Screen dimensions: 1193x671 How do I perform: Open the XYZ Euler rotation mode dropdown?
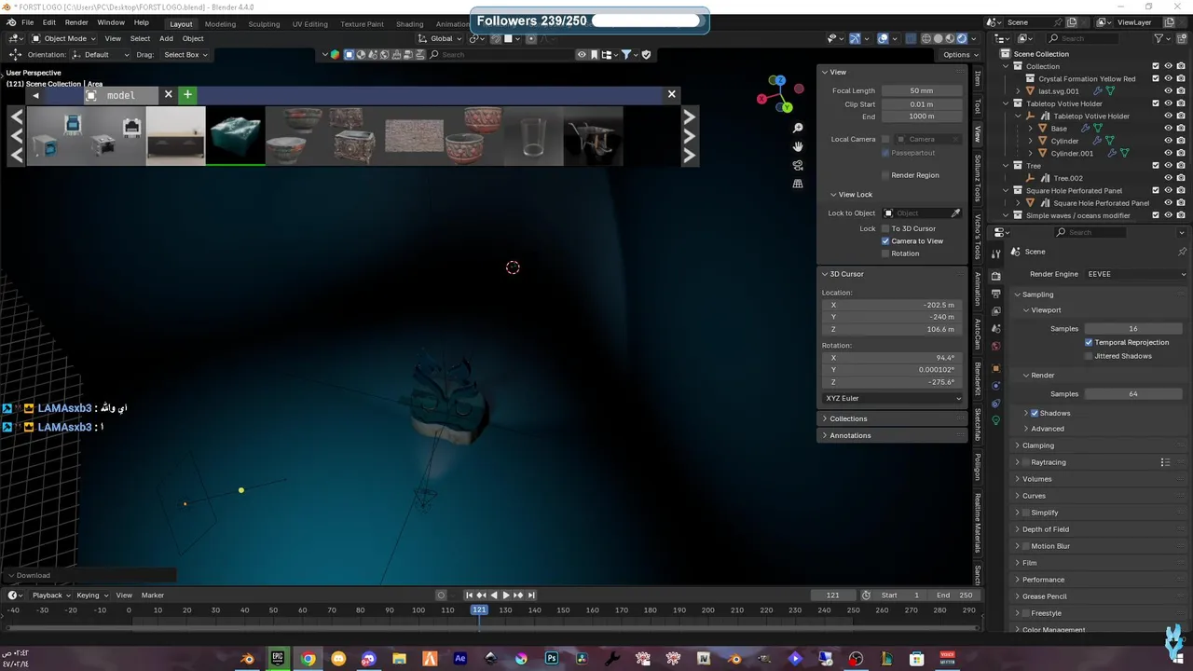coord(893,398)
